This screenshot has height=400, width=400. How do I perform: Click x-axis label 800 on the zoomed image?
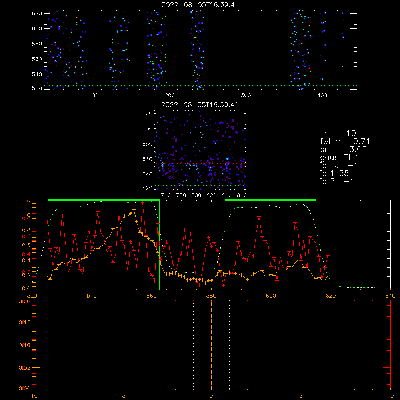click(x=196, y=196)
